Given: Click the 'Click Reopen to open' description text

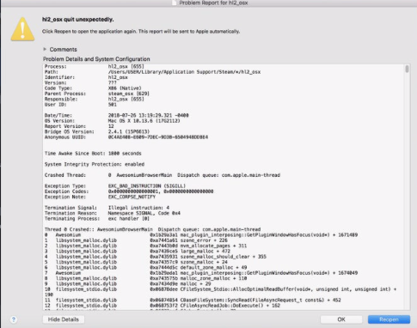Looking at the screenshot, I should [x=141, y=32].
